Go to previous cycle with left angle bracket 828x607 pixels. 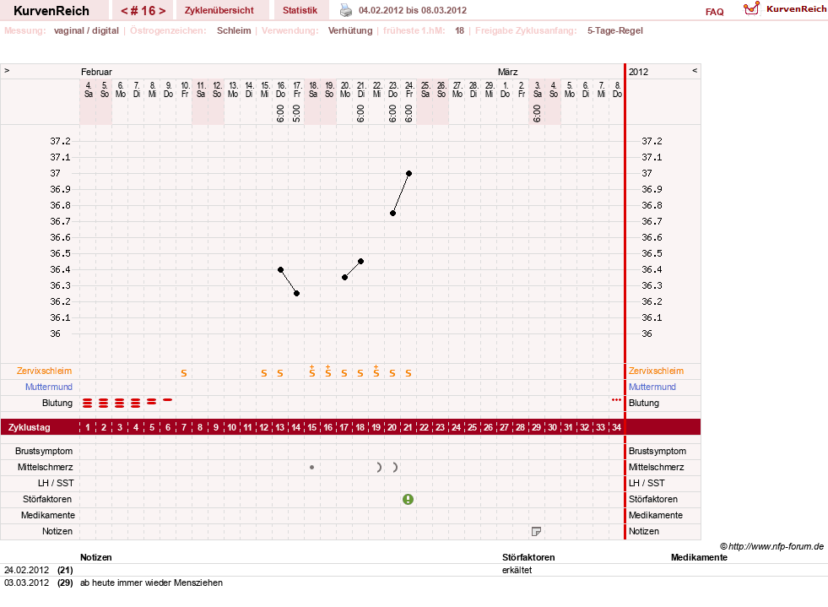(x=124, y=11)
